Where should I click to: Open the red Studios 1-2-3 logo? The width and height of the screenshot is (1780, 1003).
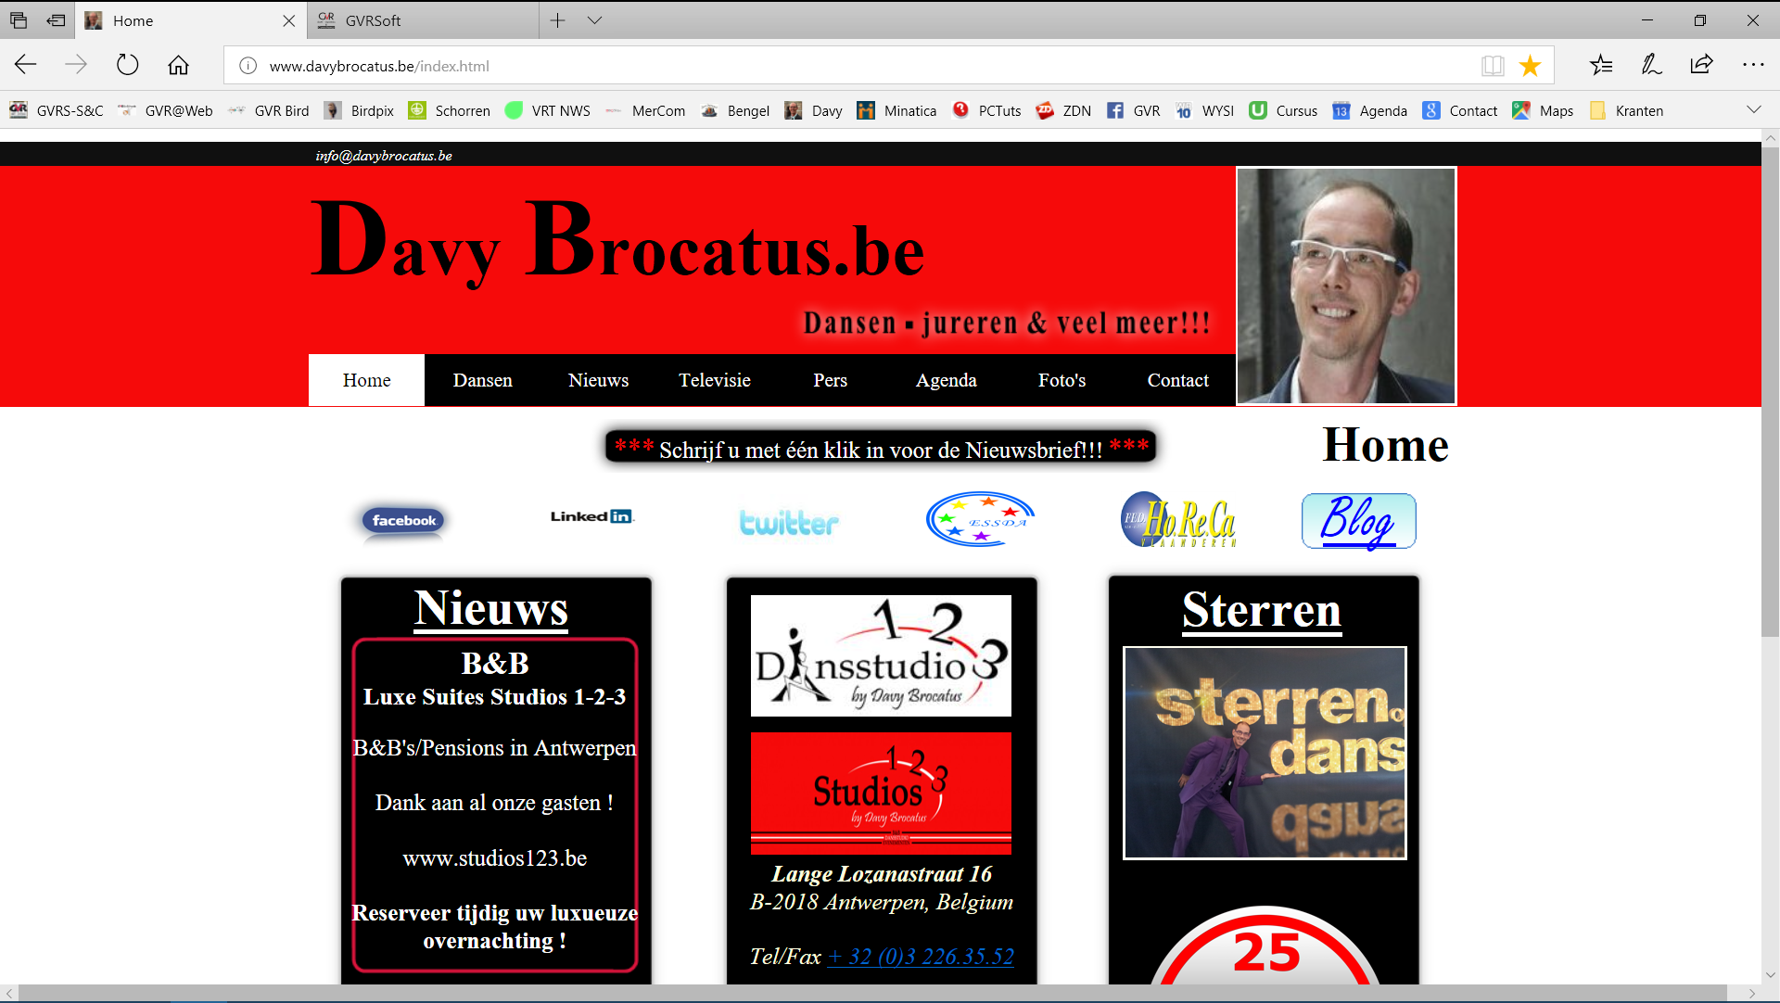[881, 793]
